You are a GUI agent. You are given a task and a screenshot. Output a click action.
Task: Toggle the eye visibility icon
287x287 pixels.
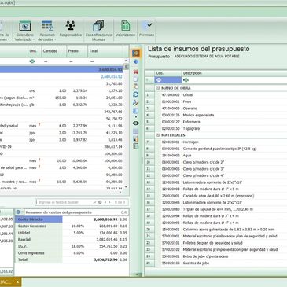click(136, 123)
